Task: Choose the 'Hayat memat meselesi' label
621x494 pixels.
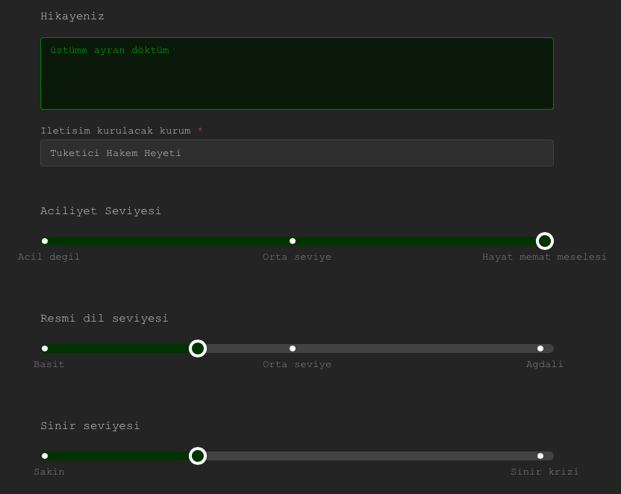Action: [x=544, y=257]
